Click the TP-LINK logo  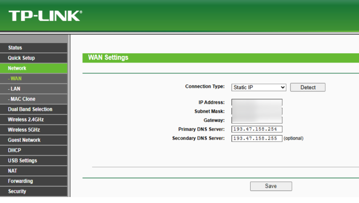click(x=45, y=16)
